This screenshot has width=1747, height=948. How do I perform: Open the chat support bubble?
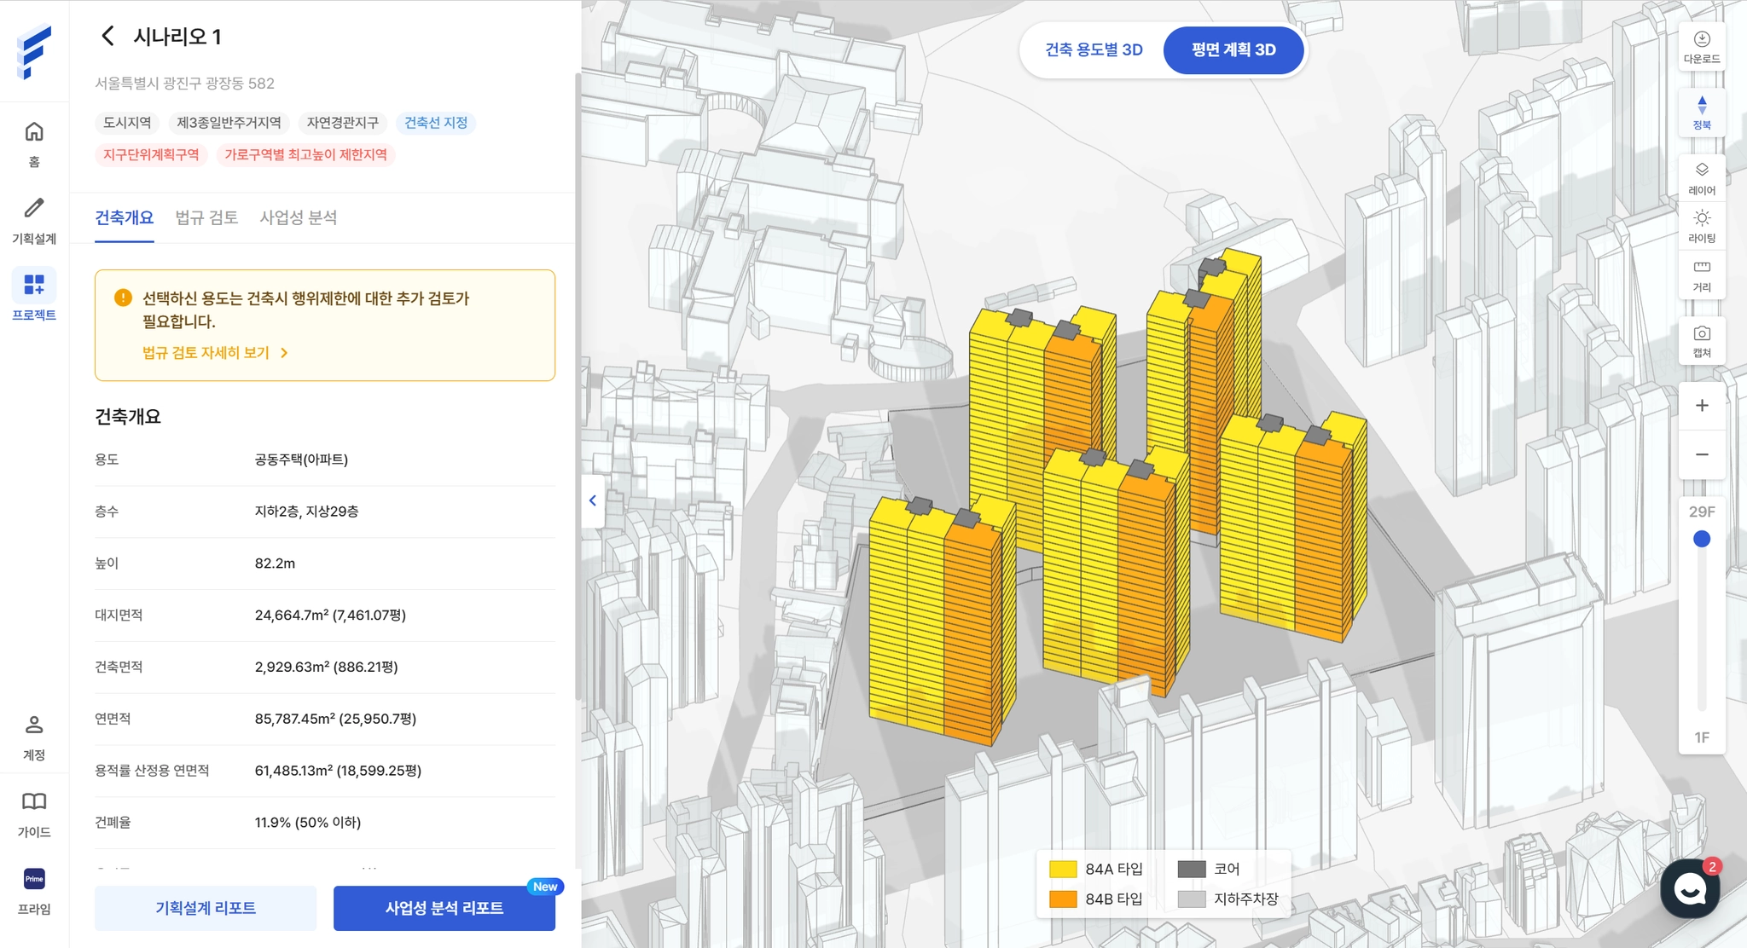coord(1689,888)
